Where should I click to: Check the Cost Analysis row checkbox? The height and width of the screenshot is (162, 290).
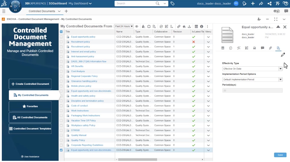pos(61,71)
